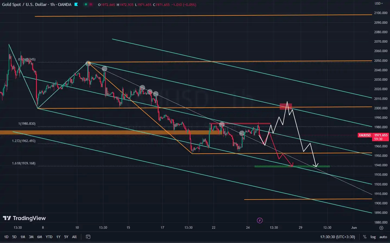
Task: Click the 2100.000 price axis label
Action: 381,13
